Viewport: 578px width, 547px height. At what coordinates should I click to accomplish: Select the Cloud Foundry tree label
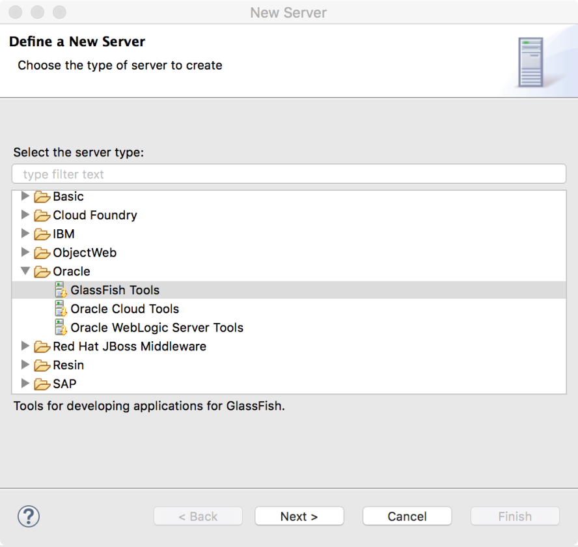pos(95,215)
